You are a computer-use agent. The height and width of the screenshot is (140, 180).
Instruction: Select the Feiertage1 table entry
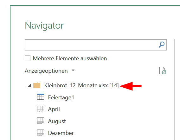pos(61,97)
